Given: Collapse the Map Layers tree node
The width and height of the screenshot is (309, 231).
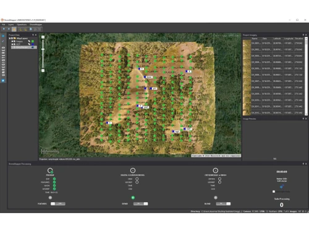Looking at the screenshot, I should 10,38.
